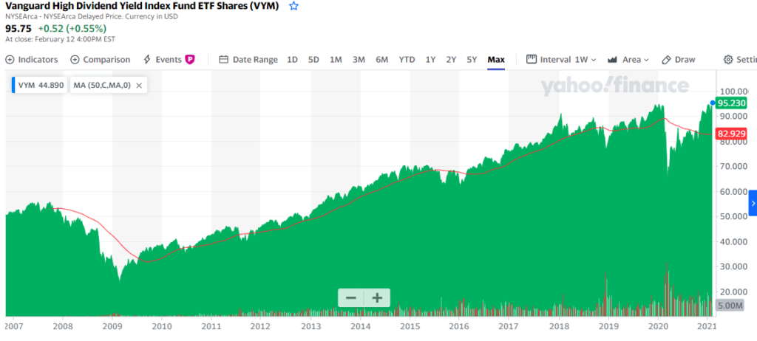Image resolution: width=757 pixels, height=341 pixels.
Task: Click the MA (50,C,MA,0) indicator label
Action: [x=102, y=86]
